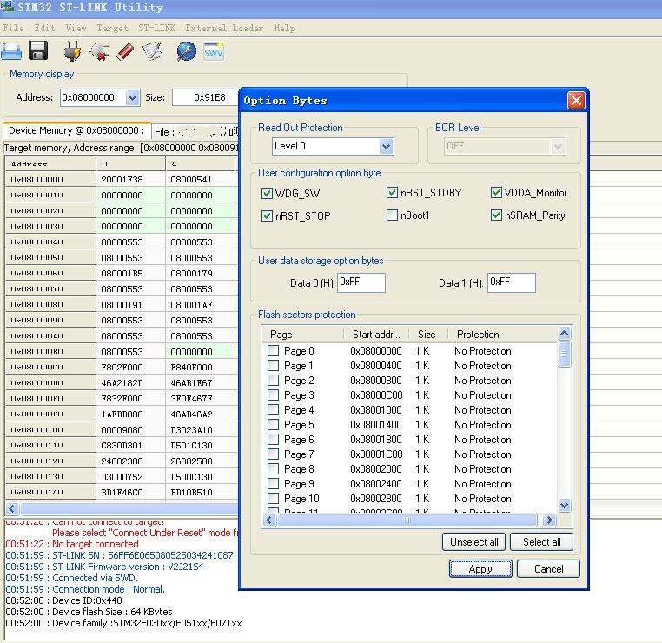Image resolution: width=662 pixels, height=643 pixels.
Task: Open the Target menu
Action: (x=112, y=29)
